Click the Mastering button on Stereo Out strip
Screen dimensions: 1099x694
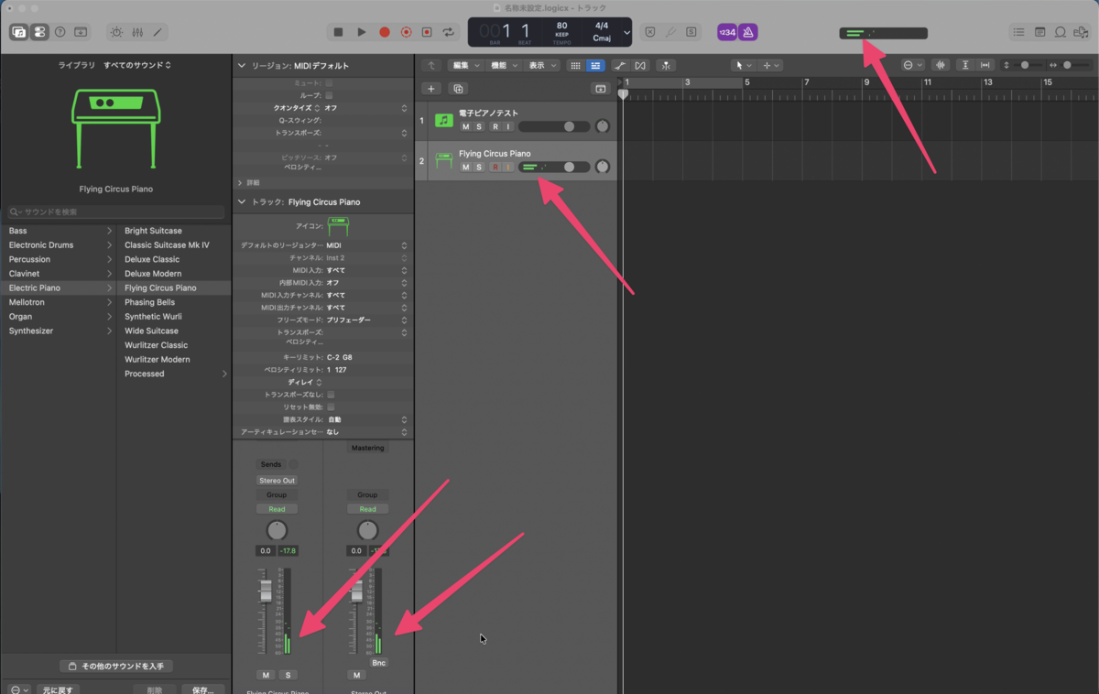pos(367,448)
